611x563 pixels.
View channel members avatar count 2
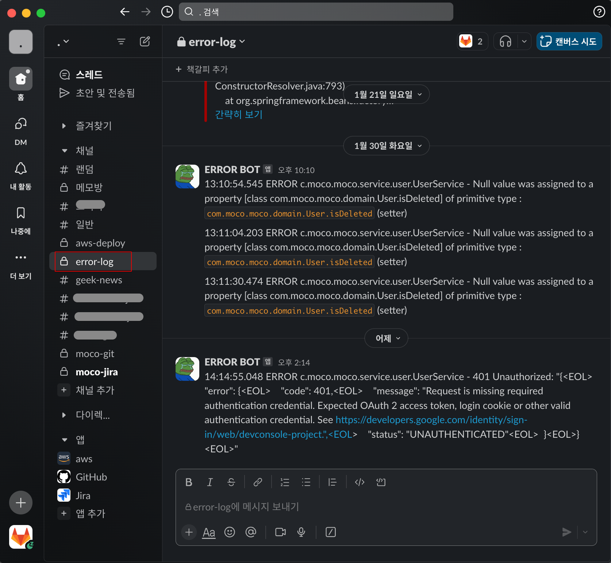point(473,41)
